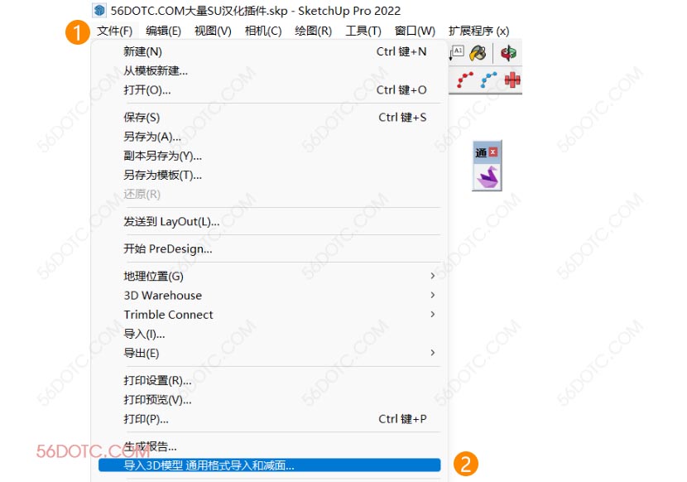Click the blue curve points icon
This screenshot has width=687, height=482.
pyautogui.click(x=490, y=80)
